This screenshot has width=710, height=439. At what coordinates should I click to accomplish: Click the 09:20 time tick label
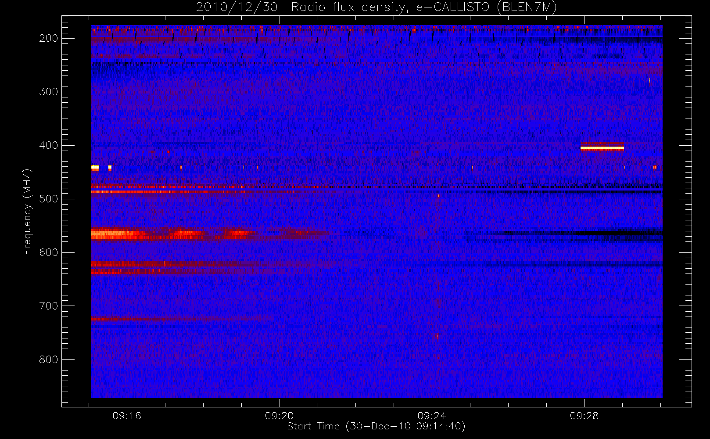(280, 416)
